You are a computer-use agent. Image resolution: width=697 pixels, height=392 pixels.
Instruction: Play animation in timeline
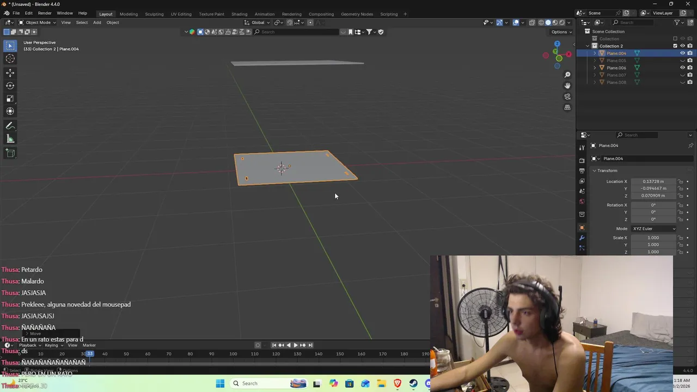click(x=296, y=345)
